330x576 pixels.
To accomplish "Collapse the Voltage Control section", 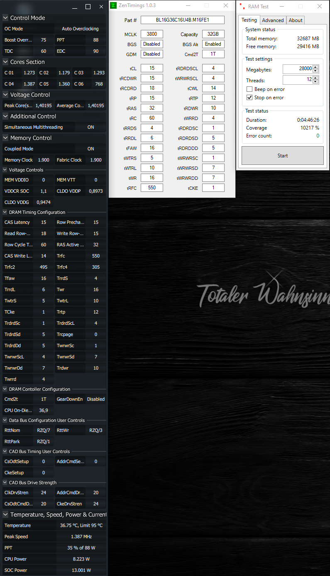I will click(x=5, y=95).
